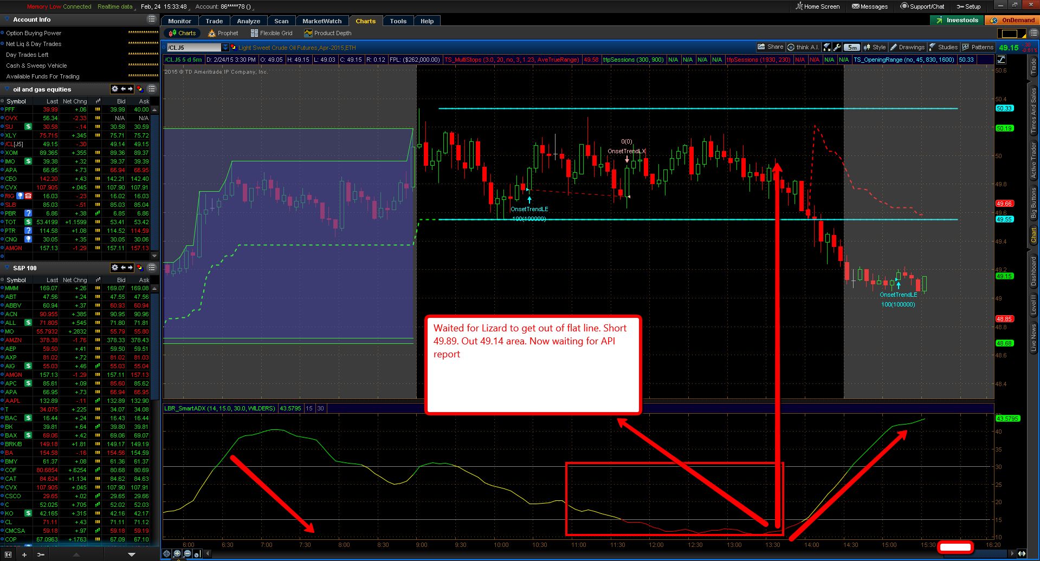Screen dimensions: 1040x561
Task: Zoom out on the chart
Action: 188,553
